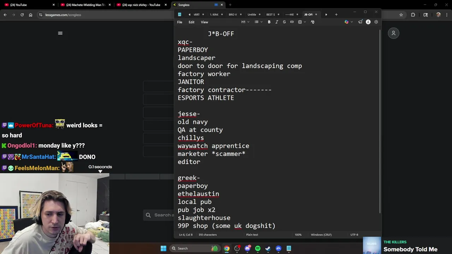Go back in Chrome
This screenshot has width=452, height=254.
tap(5, 15)
